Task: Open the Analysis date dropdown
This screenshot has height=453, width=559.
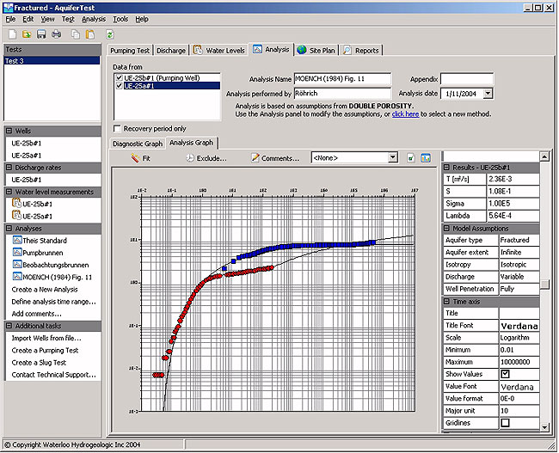Action: [x=488, y=93]
